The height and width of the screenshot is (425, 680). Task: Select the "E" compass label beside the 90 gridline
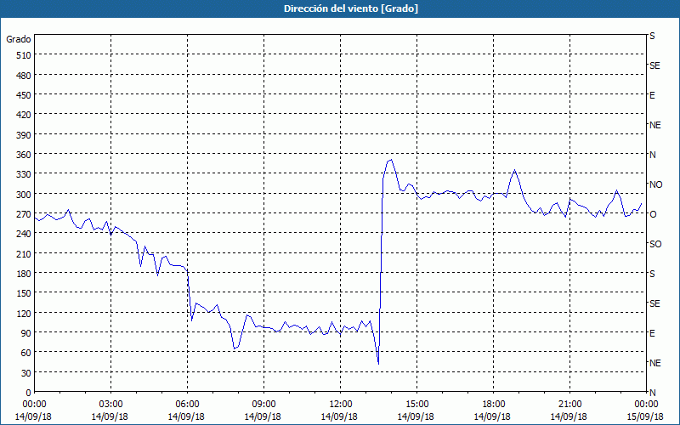[x=652, y=333]
